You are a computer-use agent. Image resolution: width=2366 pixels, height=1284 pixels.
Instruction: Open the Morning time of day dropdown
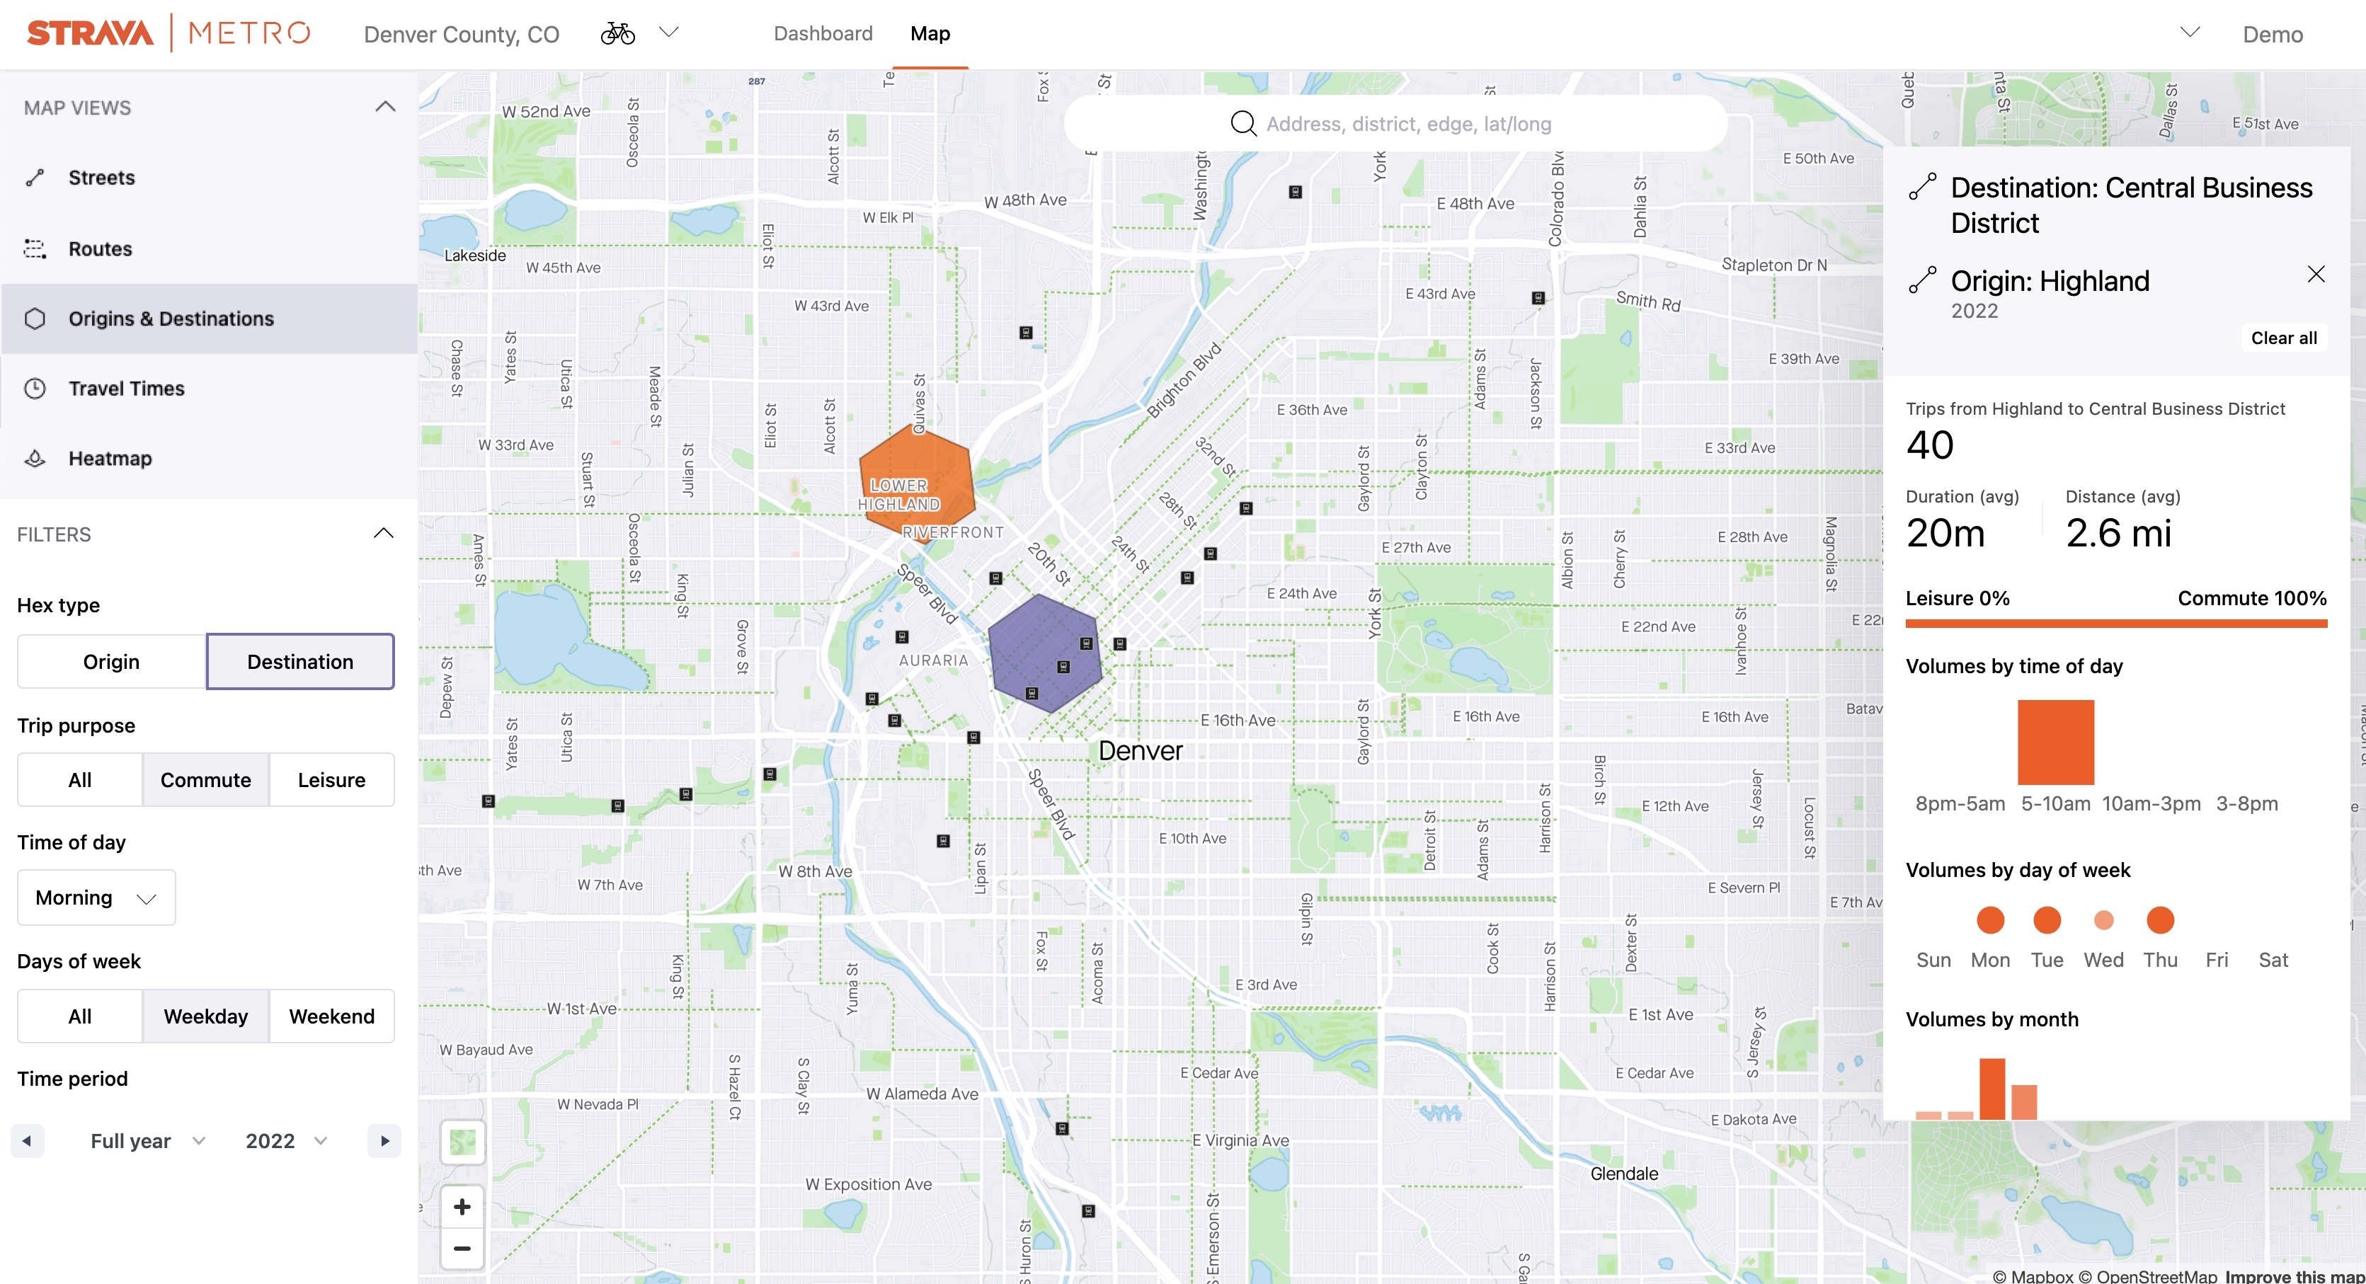pos(96,898)
